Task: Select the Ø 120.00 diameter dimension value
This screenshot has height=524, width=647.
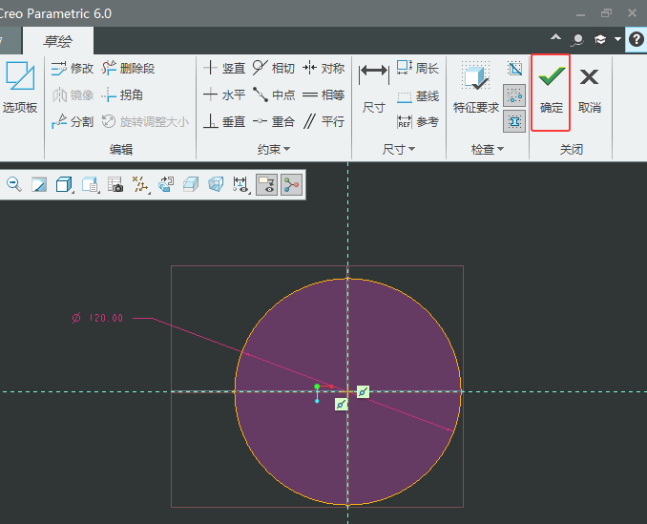Action: click(106, 319)
